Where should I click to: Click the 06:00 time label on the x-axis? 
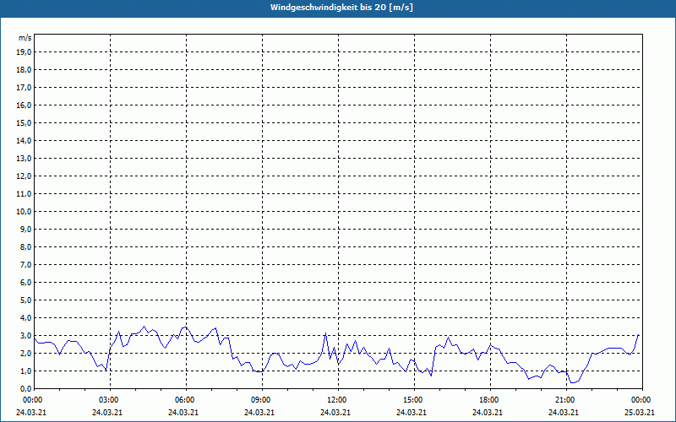(186, 400)
